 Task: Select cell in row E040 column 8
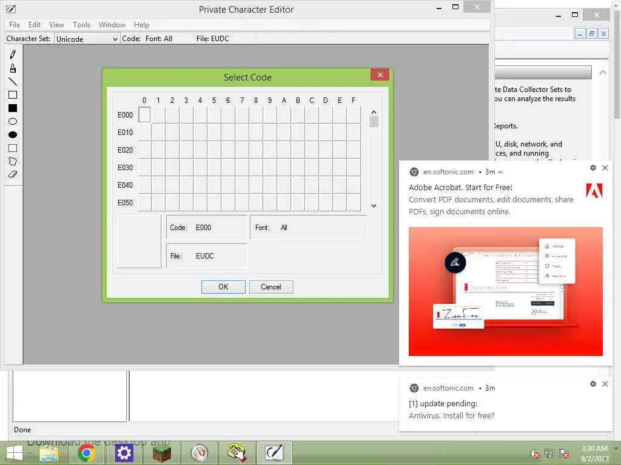pos(257,185)
